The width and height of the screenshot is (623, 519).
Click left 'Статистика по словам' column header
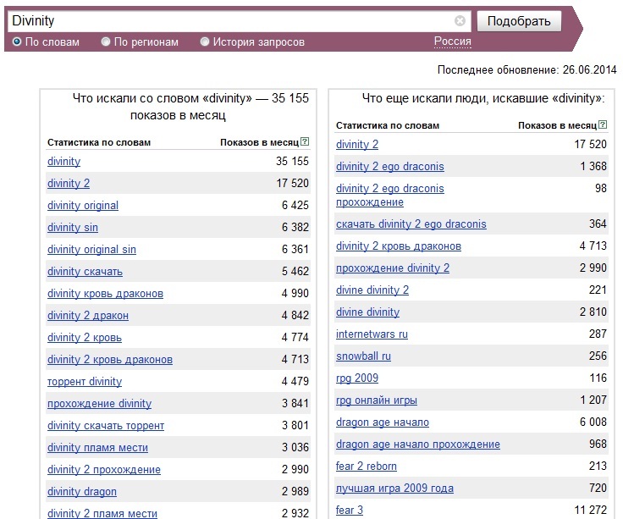pyautogui.click(x=98, y=142)
